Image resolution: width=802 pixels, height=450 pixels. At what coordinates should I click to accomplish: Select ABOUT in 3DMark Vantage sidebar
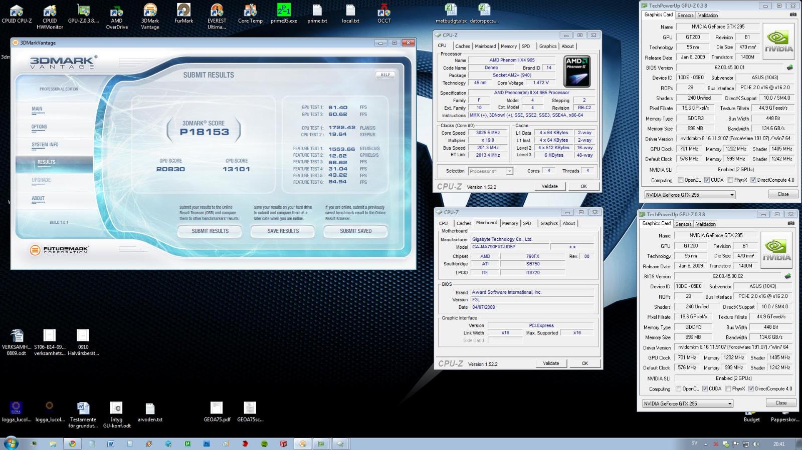[x=38, y=199]
